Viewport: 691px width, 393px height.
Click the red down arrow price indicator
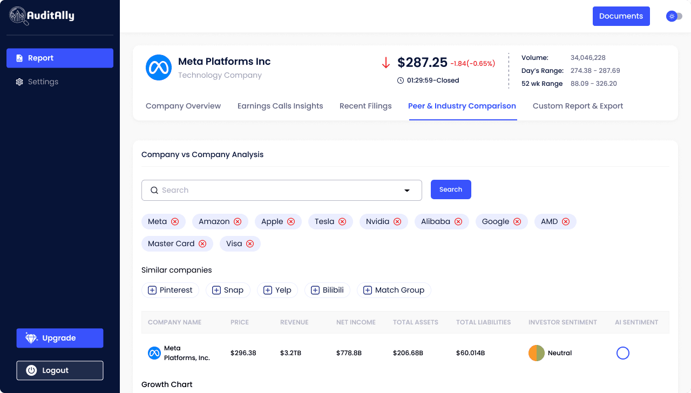386,63
